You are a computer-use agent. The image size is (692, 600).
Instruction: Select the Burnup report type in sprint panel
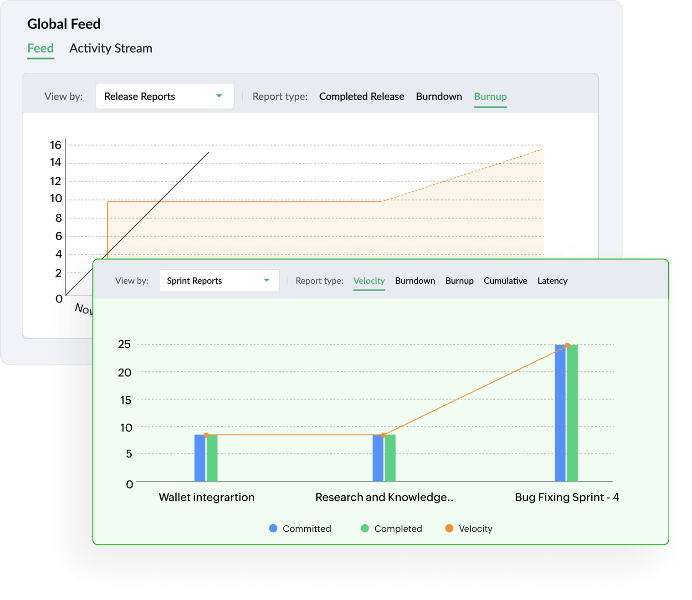point(459,281)
